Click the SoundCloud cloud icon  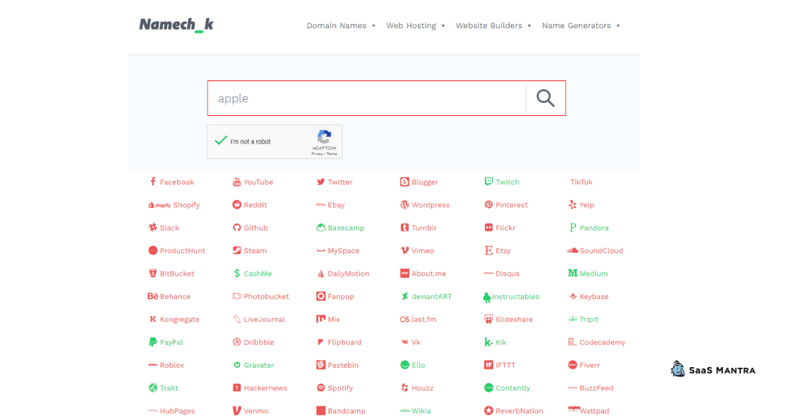(x=573, y=251)
